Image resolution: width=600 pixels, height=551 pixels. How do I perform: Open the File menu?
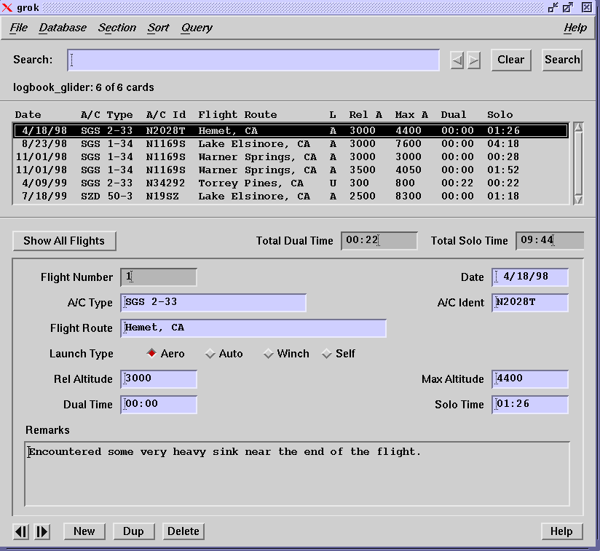pyautogui.click(x=18, y=28)
